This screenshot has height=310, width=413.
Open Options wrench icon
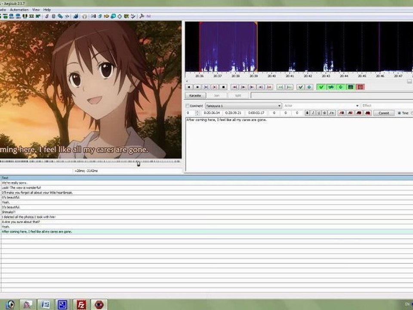pyautogui.click(x=142, y=16)
